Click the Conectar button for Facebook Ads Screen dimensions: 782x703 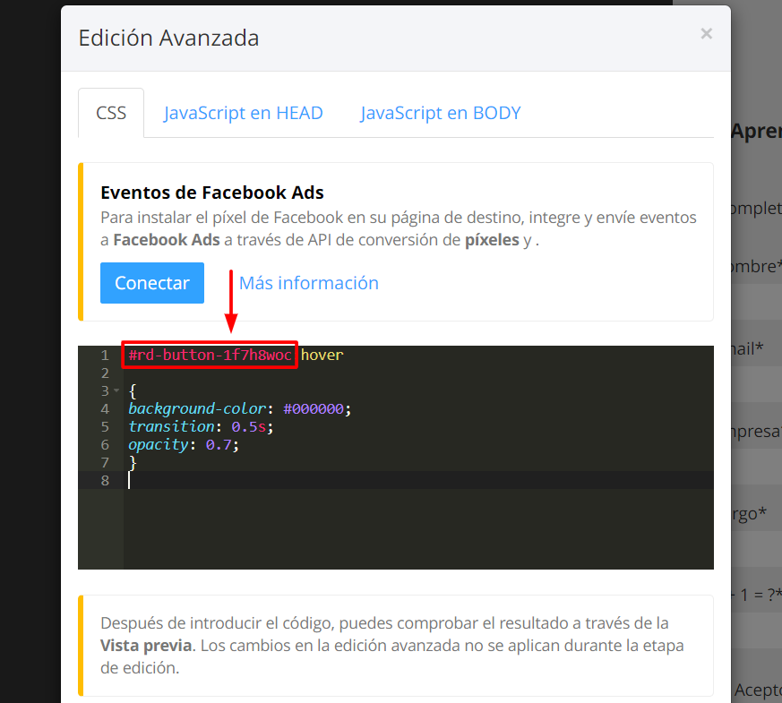coord(151,282)
